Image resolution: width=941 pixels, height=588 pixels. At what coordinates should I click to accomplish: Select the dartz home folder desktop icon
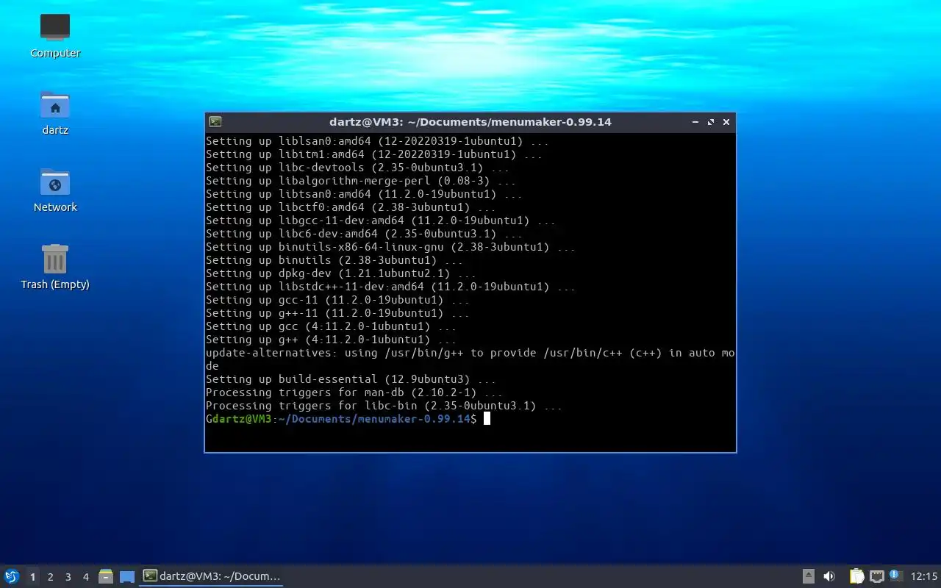pos(55,112)
